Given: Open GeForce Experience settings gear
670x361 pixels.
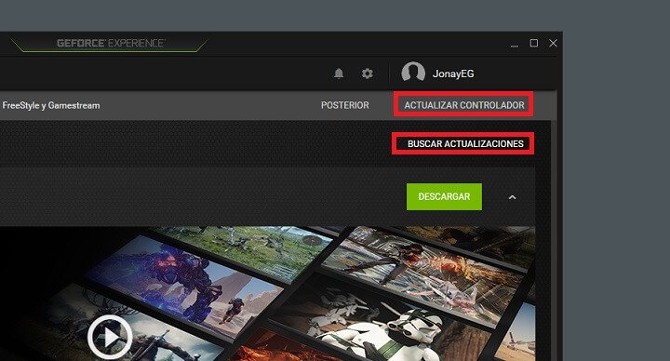Looking at the screenshot, I should click(367, 74).
